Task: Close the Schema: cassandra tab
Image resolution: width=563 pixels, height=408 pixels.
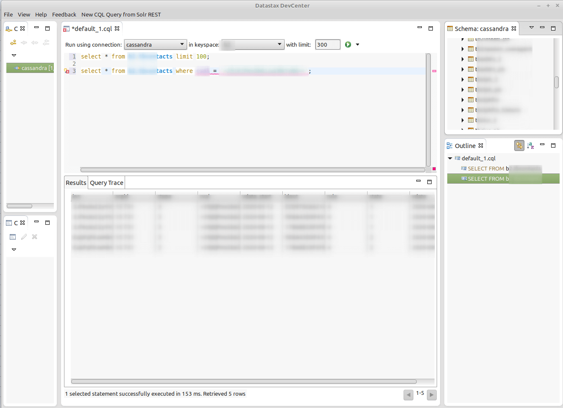Action: [514, 28]
